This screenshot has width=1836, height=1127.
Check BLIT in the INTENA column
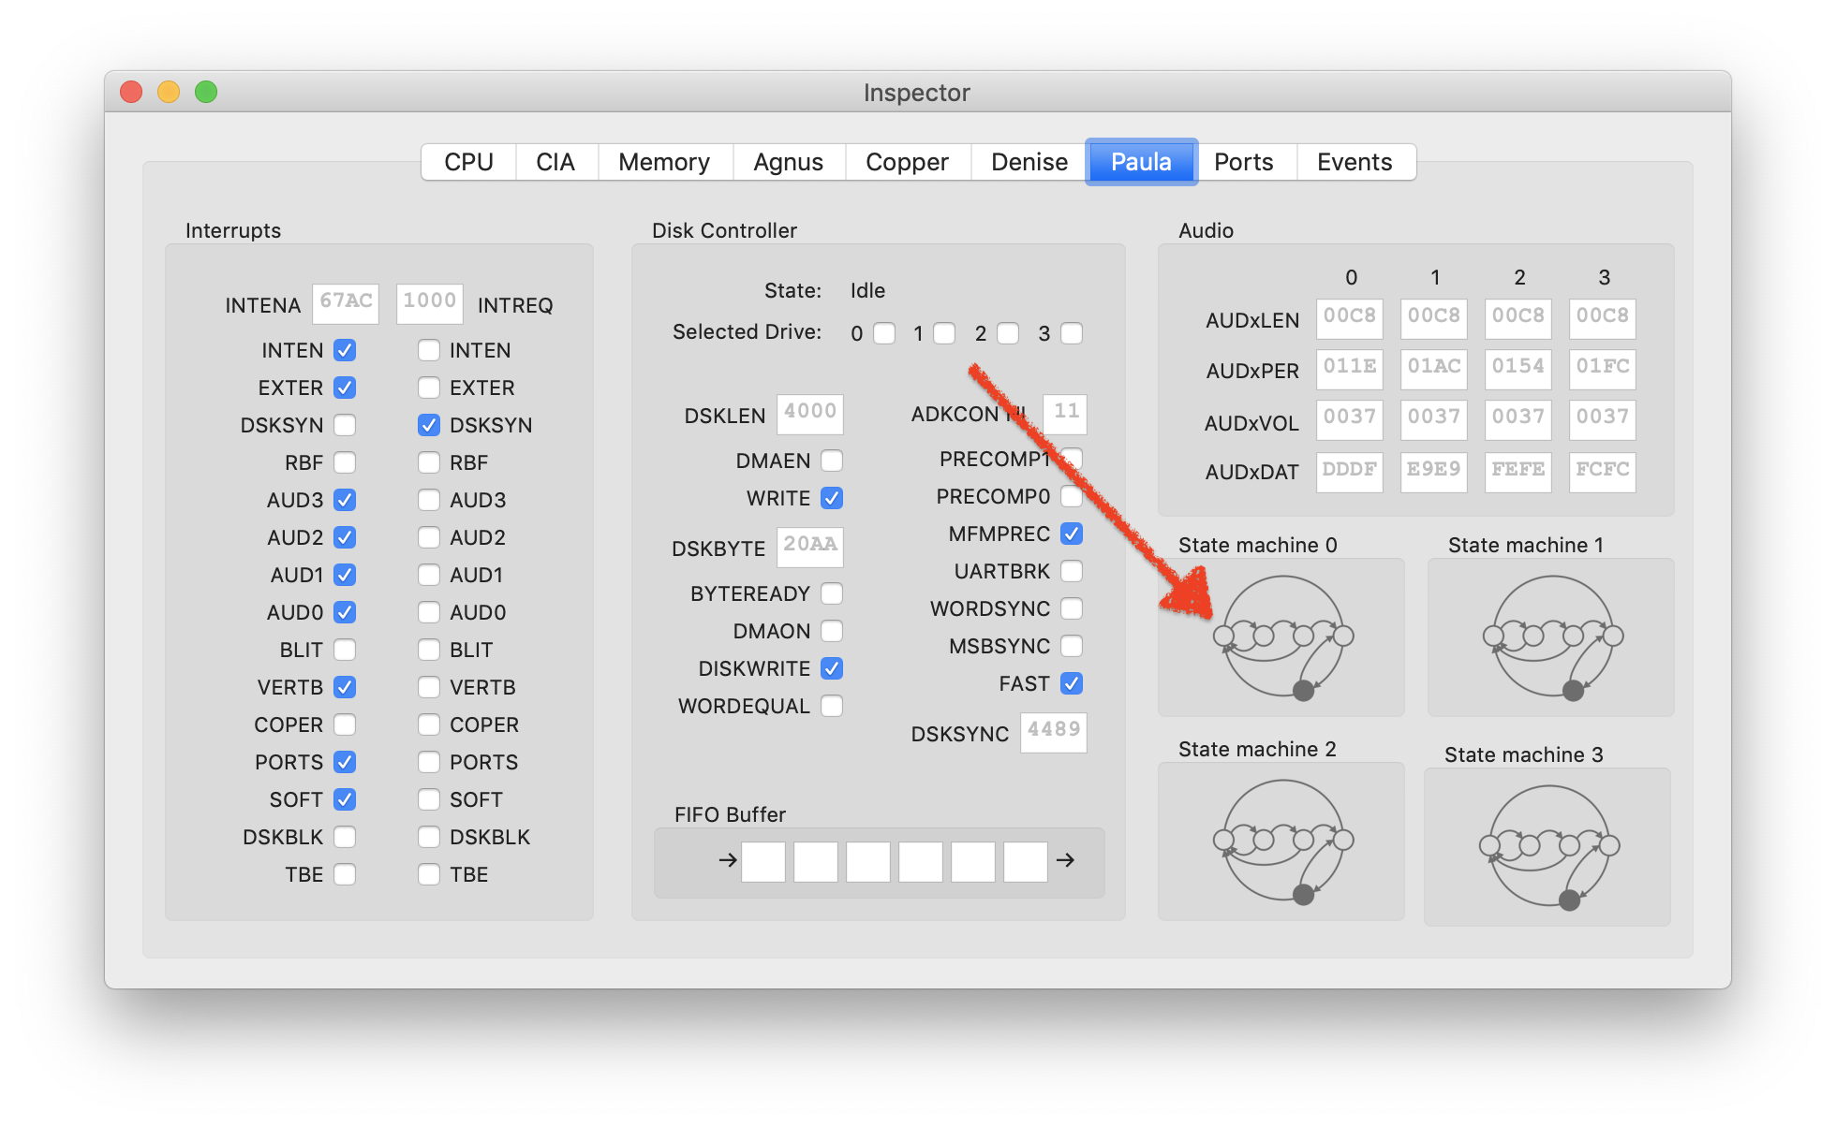tap(345, 650)
